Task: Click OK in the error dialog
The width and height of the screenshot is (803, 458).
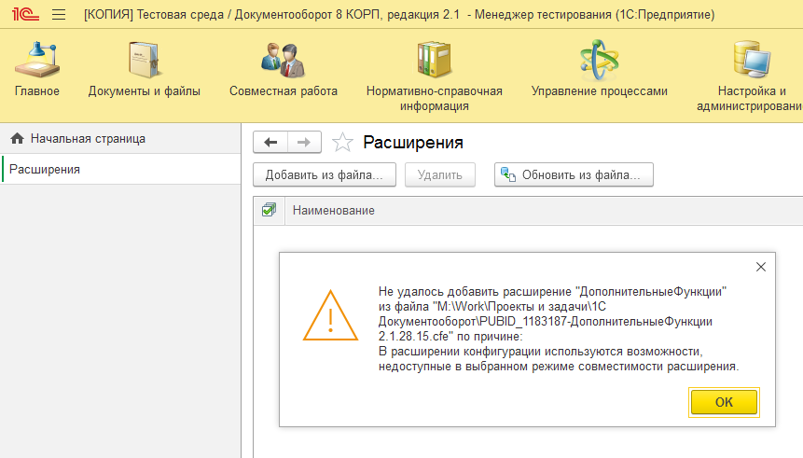Action: (x=724, y=402)
